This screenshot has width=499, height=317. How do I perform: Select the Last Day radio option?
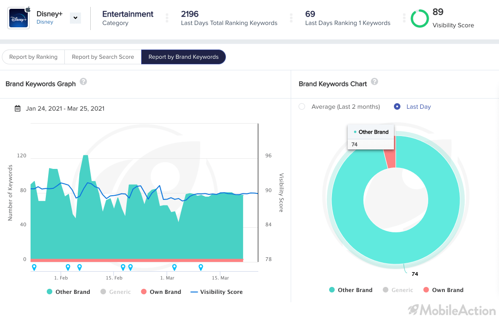(397, 106)
